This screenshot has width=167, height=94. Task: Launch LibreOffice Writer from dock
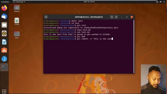(4, 42)
